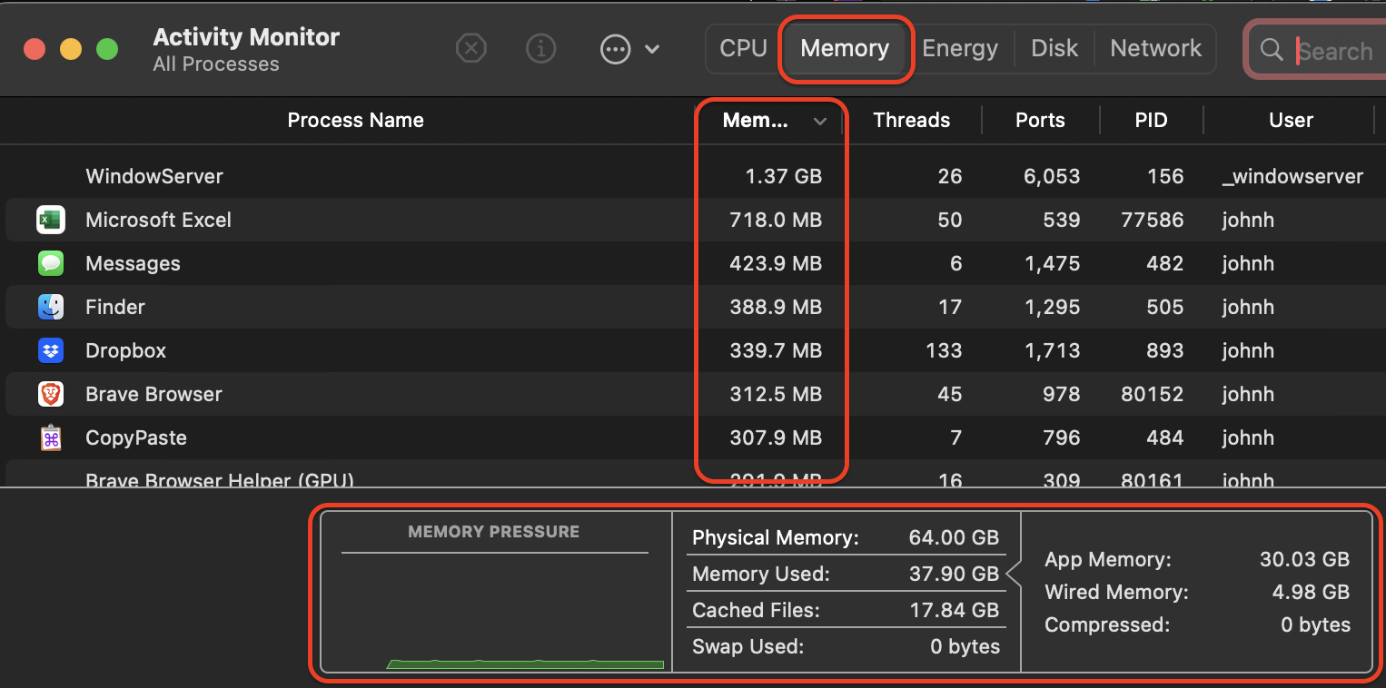This screenshot has height=688, width=1386.
Task: Sort processes by Threads column
Action: (911, 120)
